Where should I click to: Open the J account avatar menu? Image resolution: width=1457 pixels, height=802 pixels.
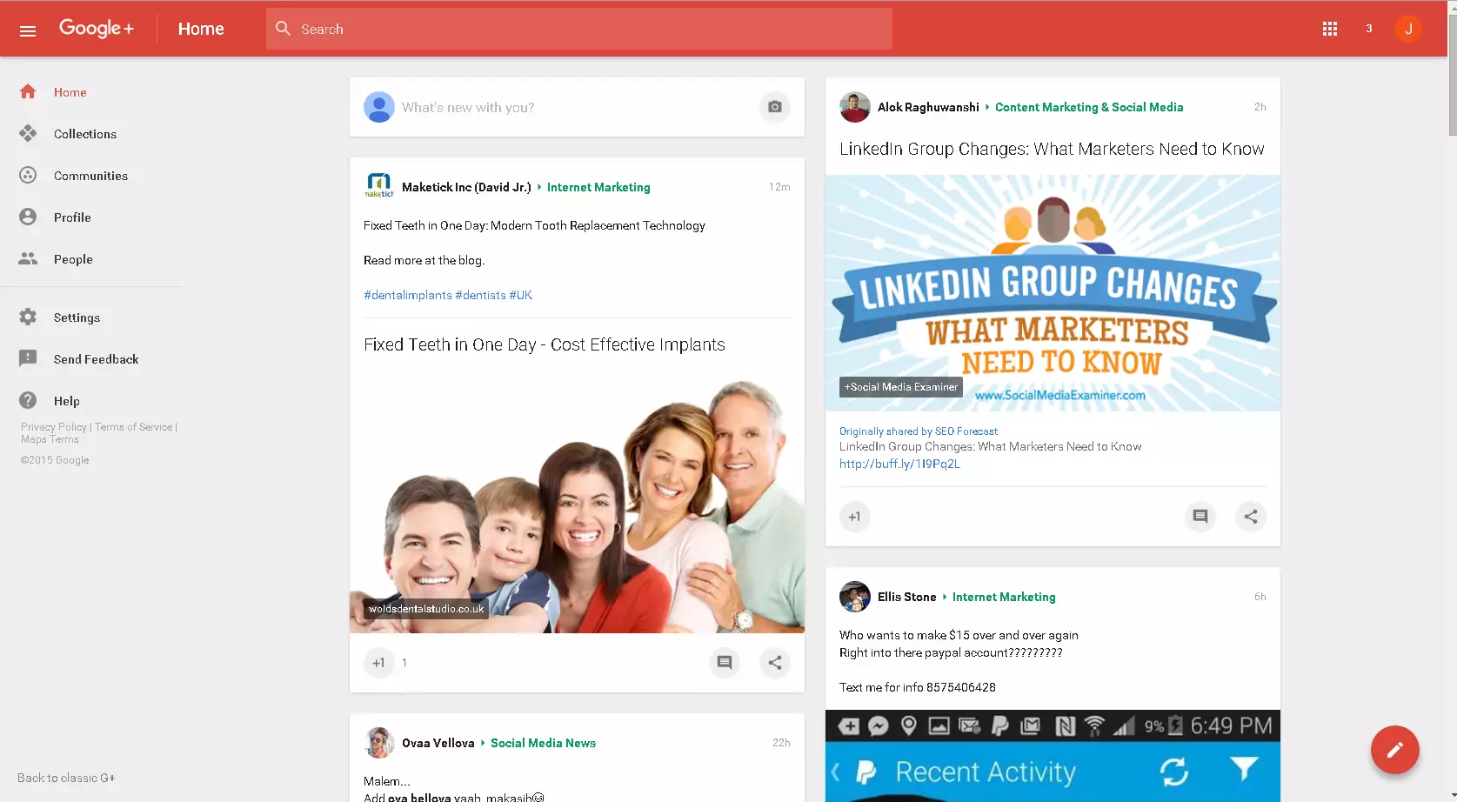[1407, 29]
